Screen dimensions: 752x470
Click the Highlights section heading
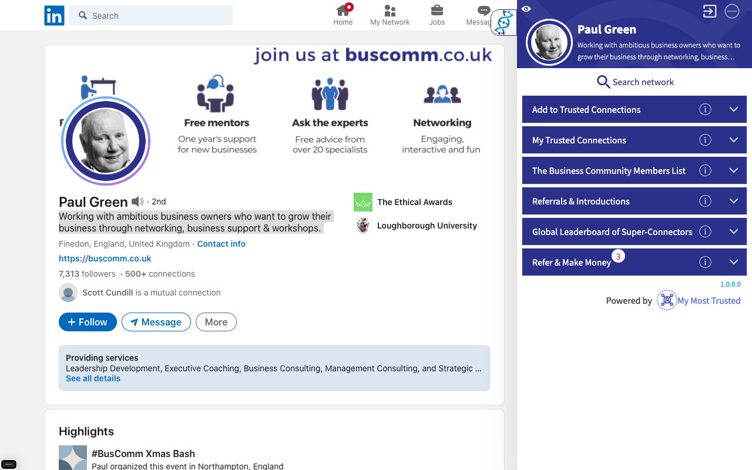click(x=86, y=431)
